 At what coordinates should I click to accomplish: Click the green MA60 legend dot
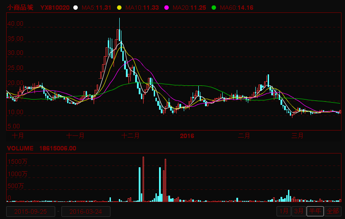pyautogui.click(x=214, y=8)
